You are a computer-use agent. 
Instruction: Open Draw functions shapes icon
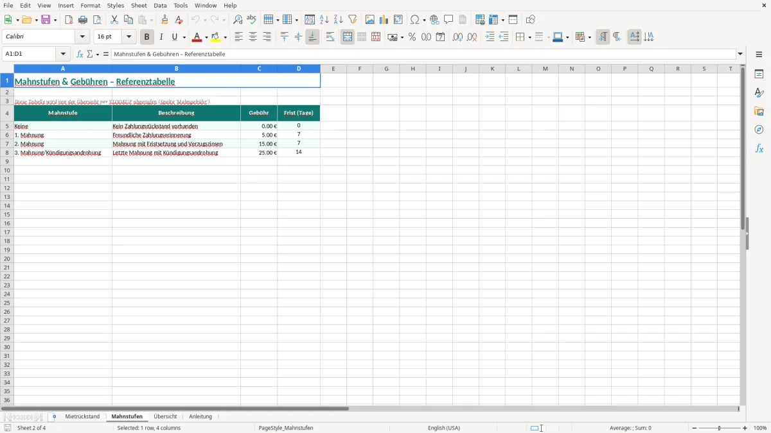(x=530, y=20)
